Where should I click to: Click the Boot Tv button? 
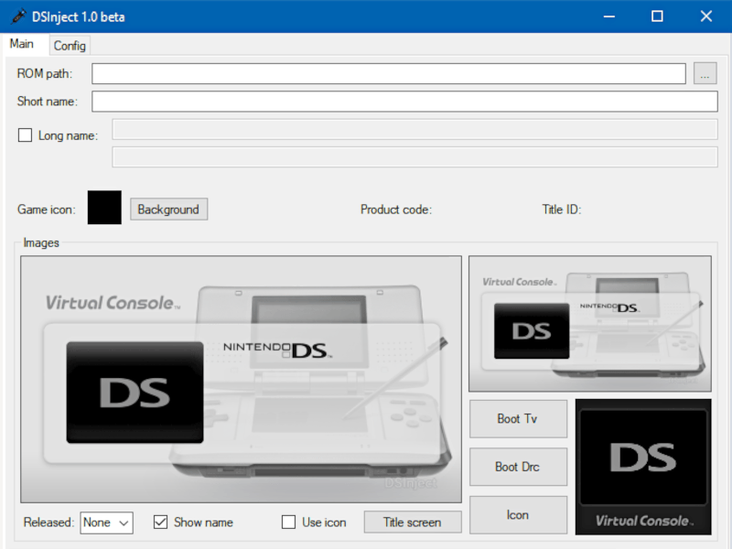coord(518,418)
